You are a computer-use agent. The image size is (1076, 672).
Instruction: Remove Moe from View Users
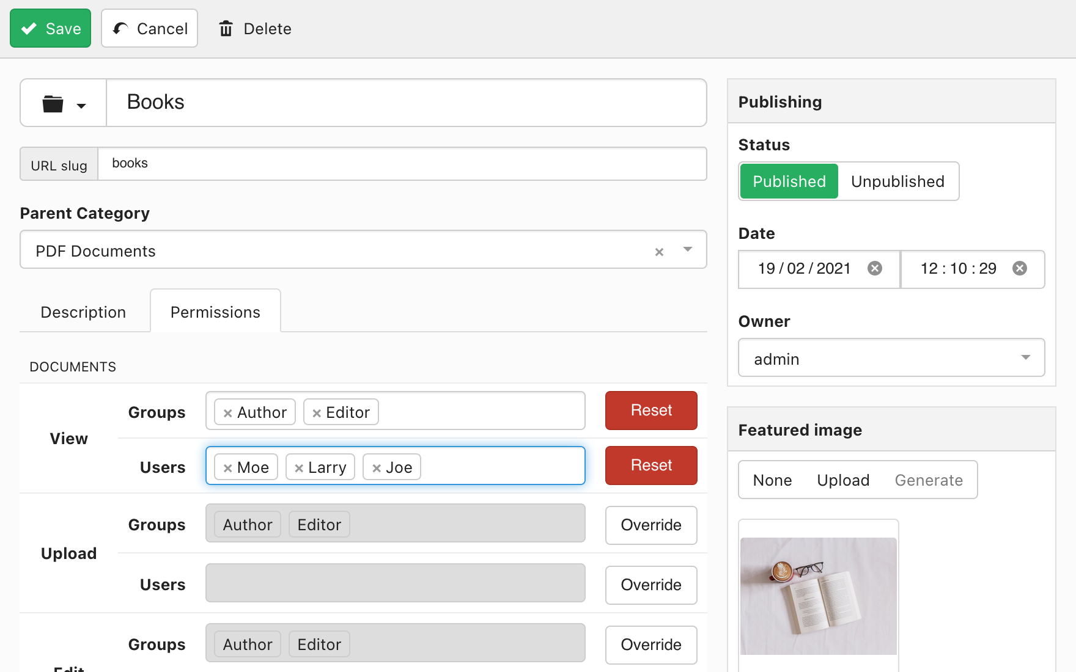[x=227, y=468]
